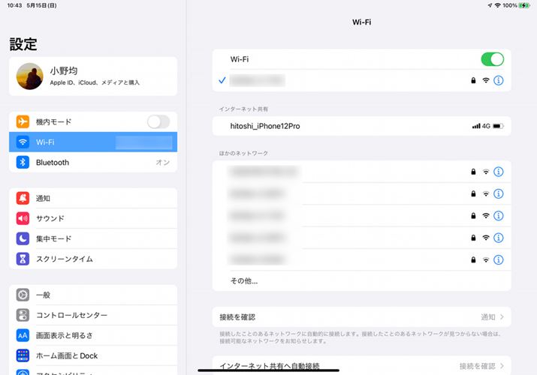Select the third blurred network under ほかのネットワーク

pos(362,216)
